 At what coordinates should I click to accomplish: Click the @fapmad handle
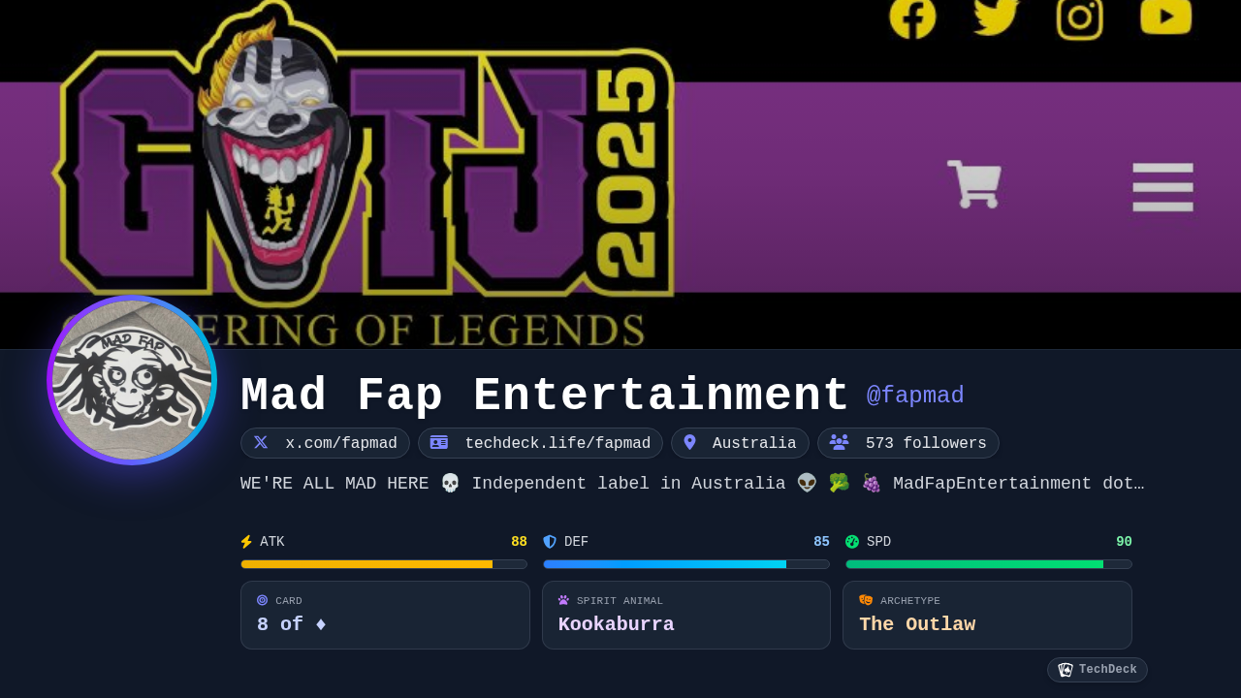915,396
